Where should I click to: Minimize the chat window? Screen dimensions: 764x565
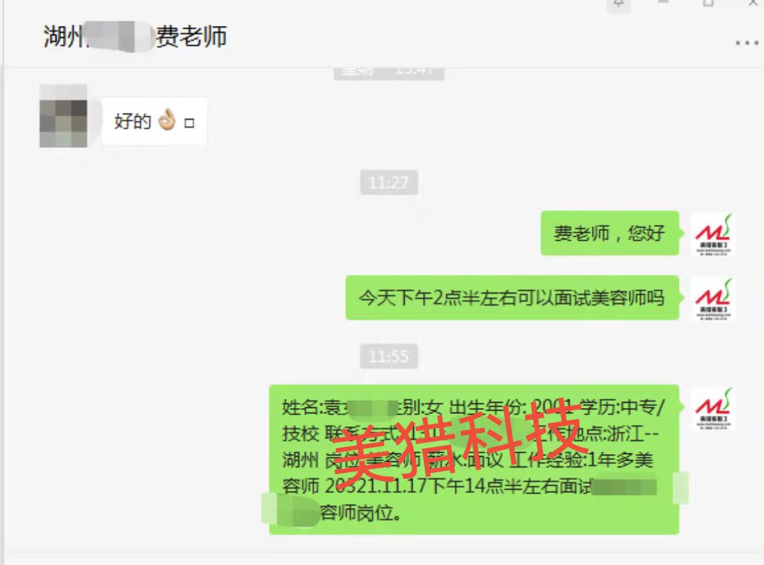click(664, 3)
